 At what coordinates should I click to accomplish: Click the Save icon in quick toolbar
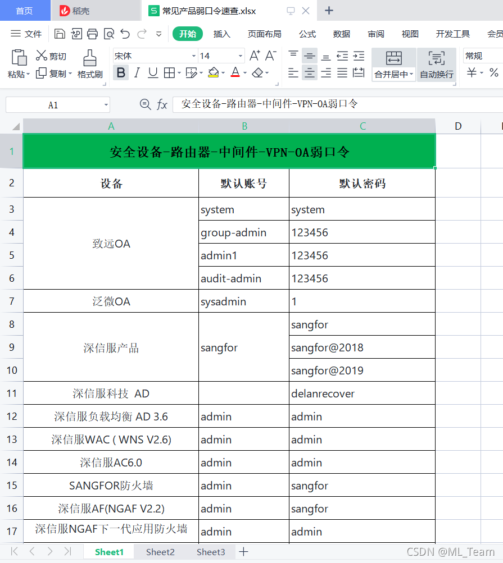(60, 34)
